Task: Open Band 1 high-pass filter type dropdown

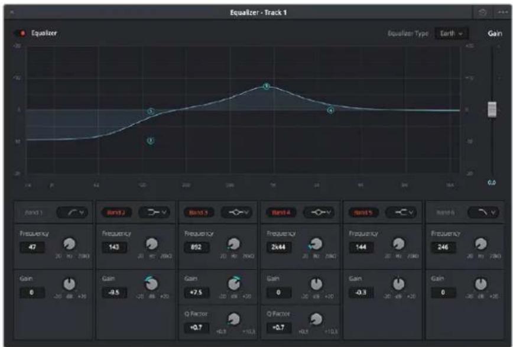Action: (x=72, y=212)
